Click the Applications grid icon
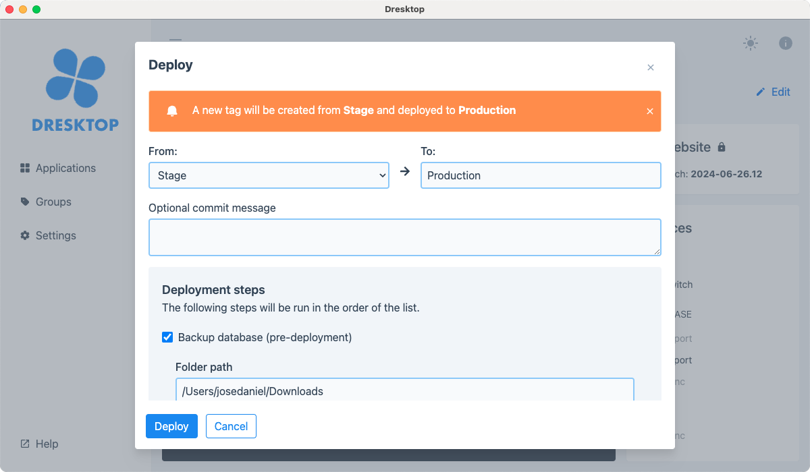Image resolution: width=810 pixels, height=472 pixels. coord(25,168)
